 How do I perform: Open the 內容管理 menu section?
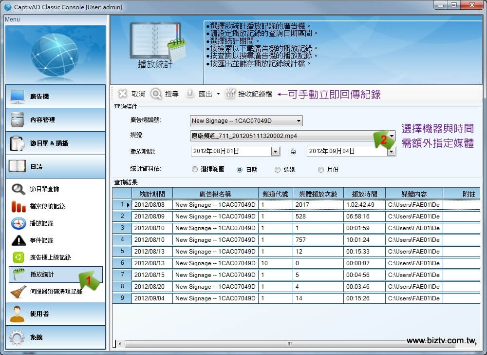pyautogui.click(x=55, y=120)
